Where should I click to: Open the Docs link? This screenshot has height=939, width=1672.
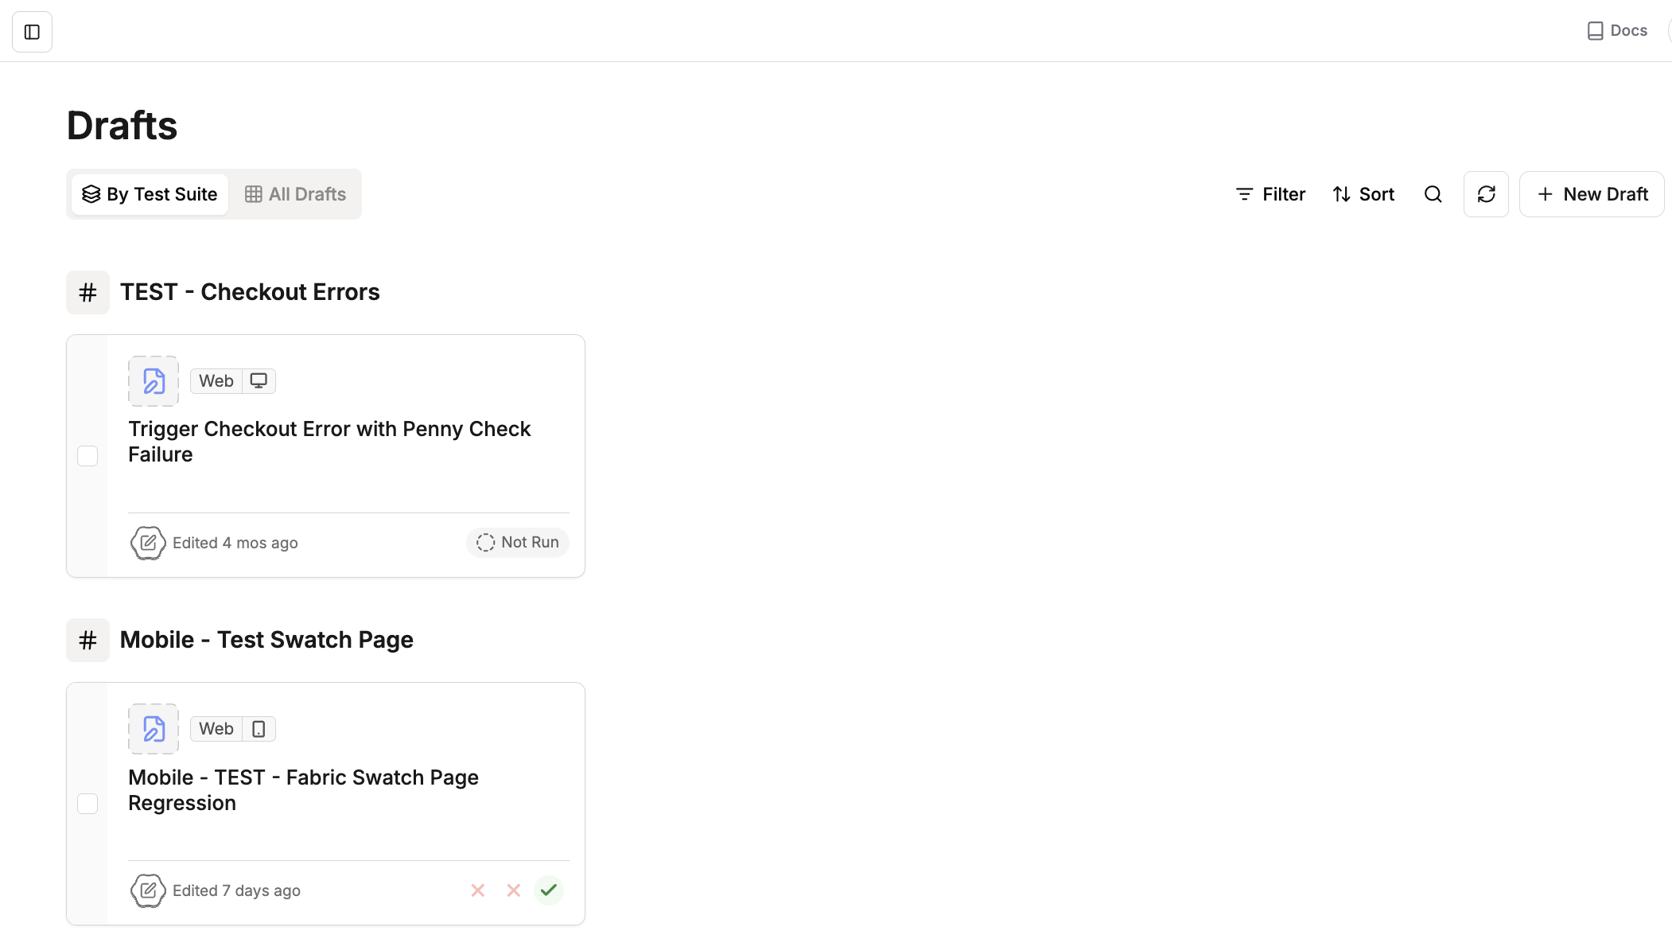1617,31
